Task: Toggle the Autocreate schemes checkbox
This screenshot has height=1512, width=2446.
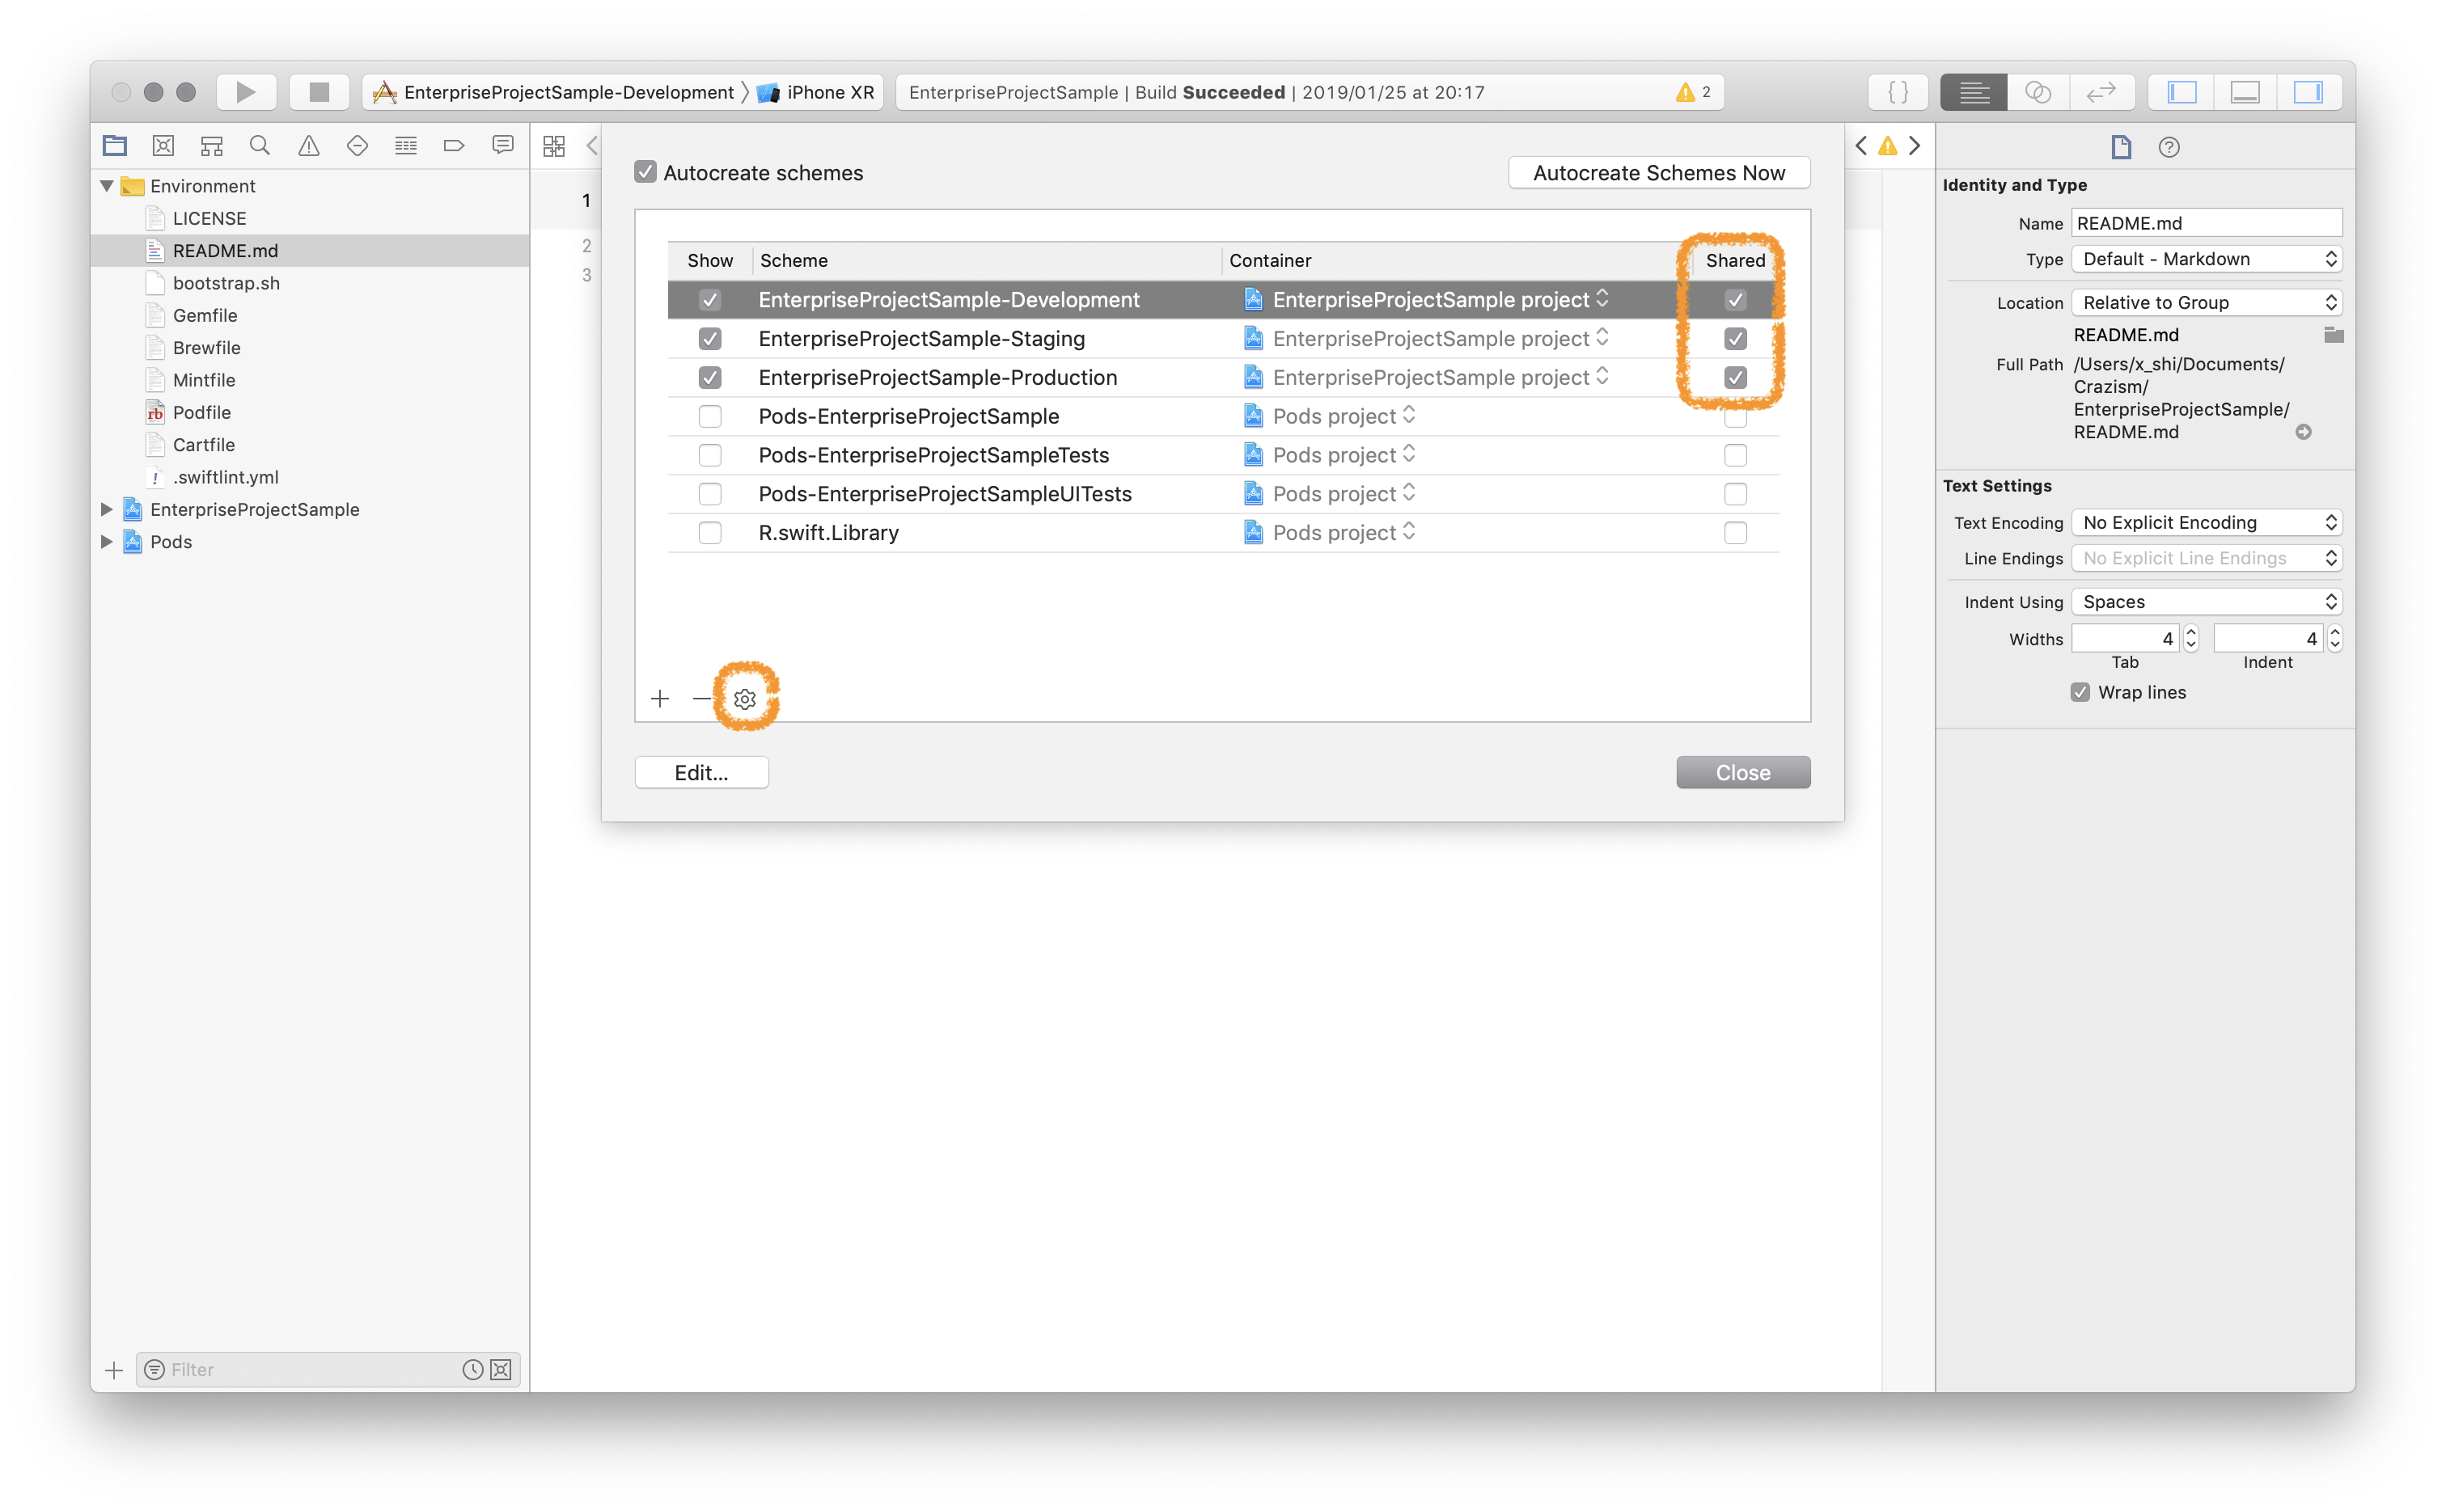Action: 645,172
